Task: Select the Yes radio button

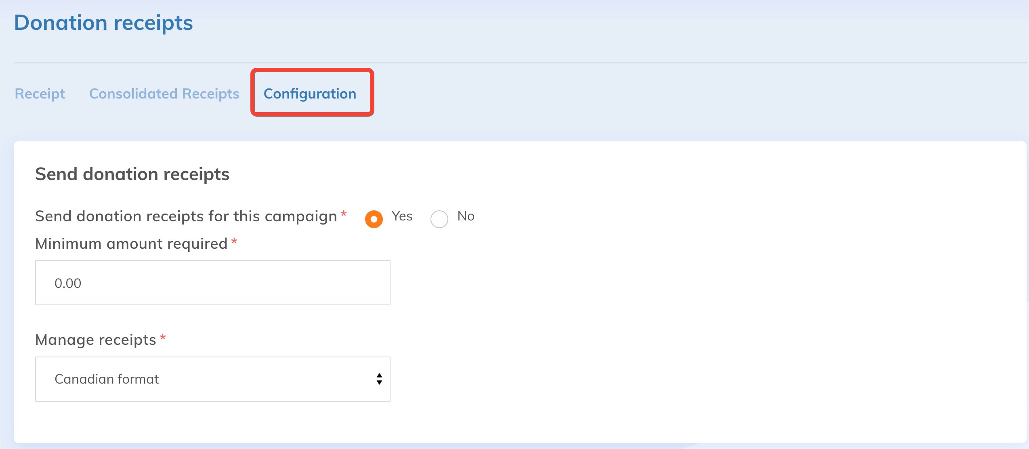Action: coord(374,219)
